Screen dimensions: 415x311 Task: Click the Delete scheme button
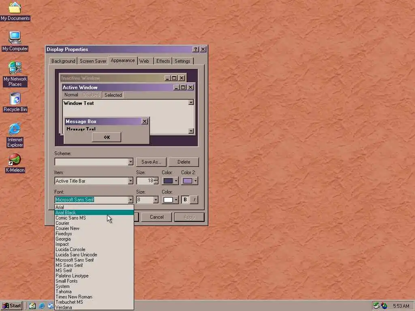184,162
